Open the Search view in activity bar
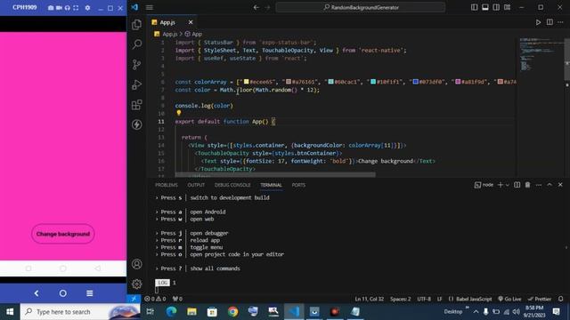570x320 pixels. [x=136, y=44]
